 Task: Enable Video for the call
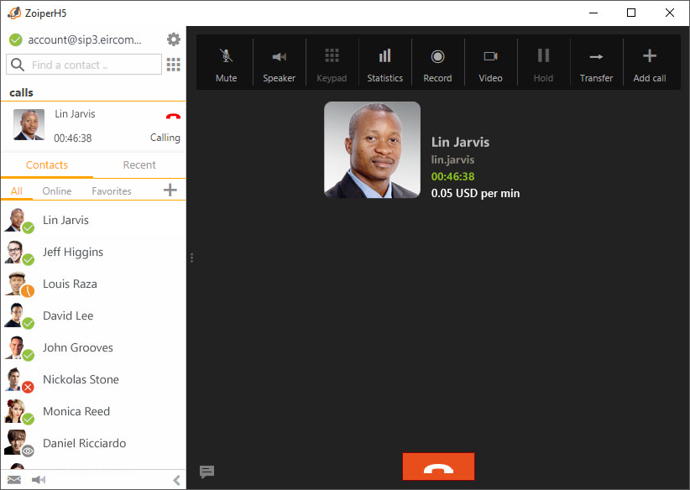coord(490,64)
